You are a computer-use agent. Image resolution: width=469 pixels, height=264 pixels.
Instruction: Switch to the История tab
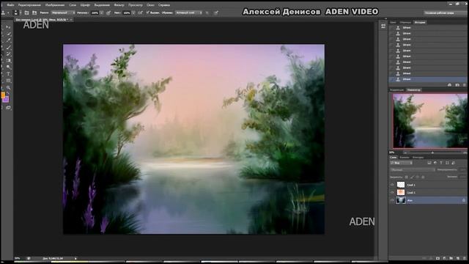click(x=420, y=22)
